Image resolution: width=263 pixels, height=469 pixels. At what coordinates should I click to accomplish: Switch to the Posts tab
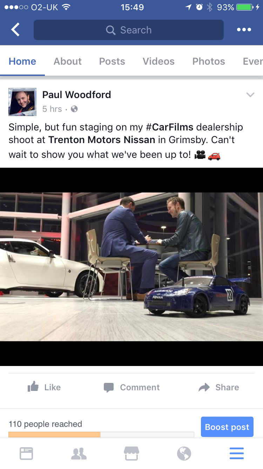pyautogui.click(x=112, y=61)
